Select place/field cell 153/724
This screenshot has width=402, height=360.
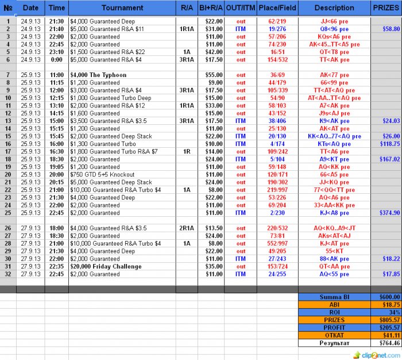pyautogui.click(x=277, y=266)
